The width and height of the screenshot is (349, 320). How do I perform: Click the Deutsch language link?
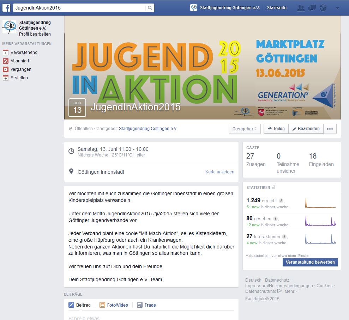(x=253, y=280)
